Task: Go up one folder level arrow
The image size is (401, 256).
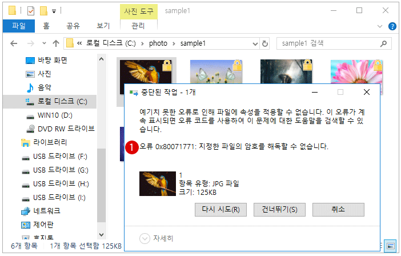Action: tap(56, 43)
